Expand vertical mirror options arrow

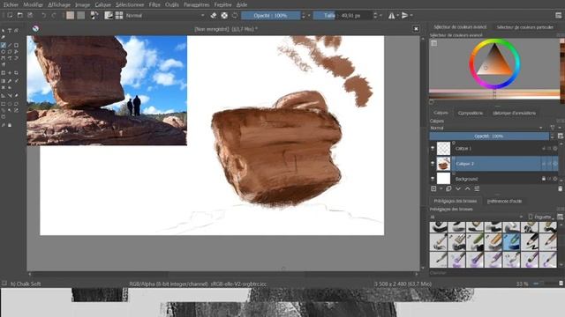[411, 16]
